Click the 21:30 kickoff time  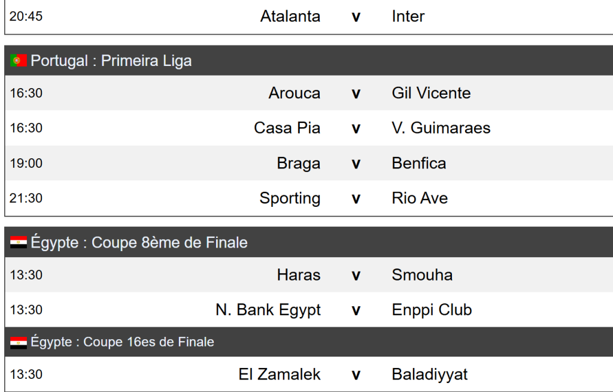(26, 198)
